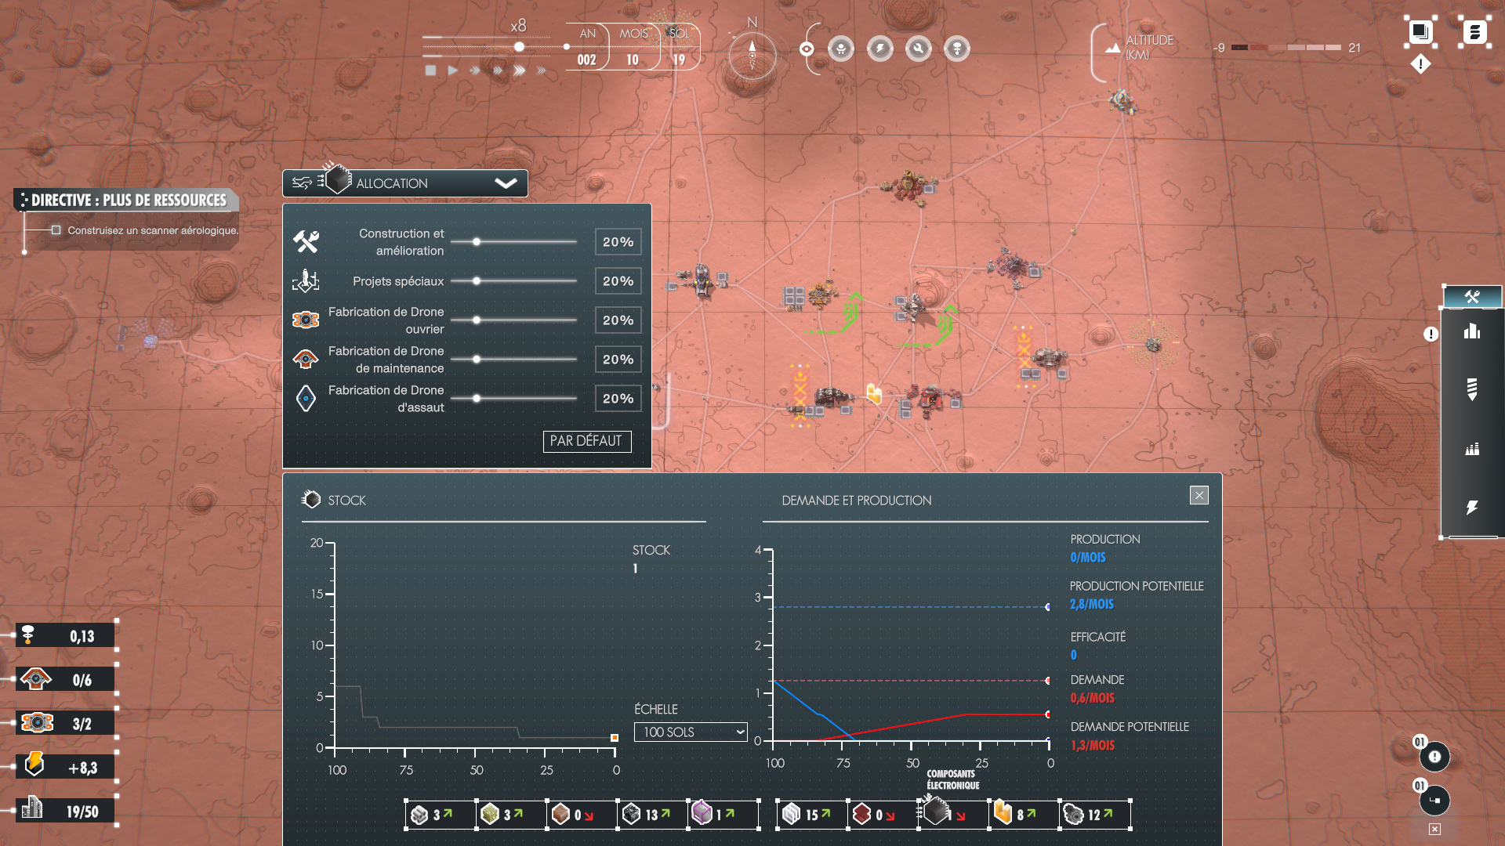Switch to the wrench build tab
1505x846 pixels.
tap(1471, 297)
